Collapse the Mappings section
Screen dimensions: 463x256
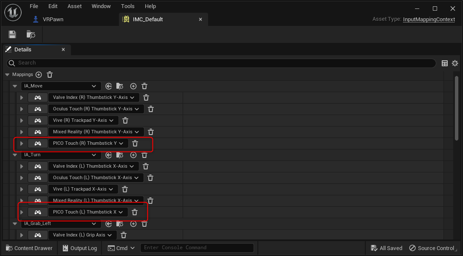click(7, 75)
